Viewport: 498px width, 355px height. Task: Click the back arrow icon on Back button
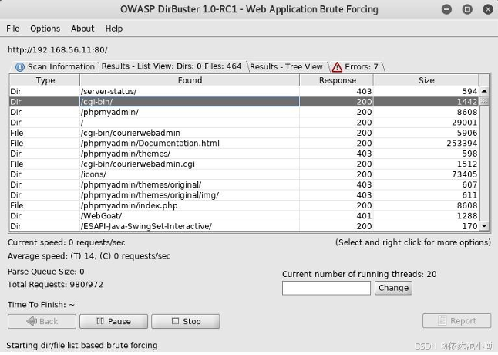pyautogui.click(x=32, y=321)
